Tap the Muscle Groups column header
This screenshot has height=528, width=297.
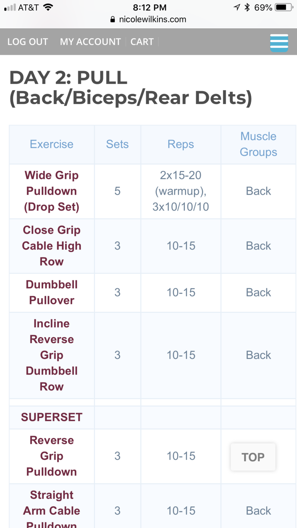click(258, 144)
